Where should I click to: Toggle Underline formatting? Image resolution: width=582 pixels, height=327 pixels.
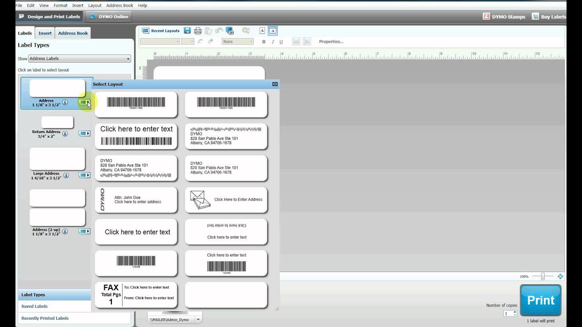281,42
